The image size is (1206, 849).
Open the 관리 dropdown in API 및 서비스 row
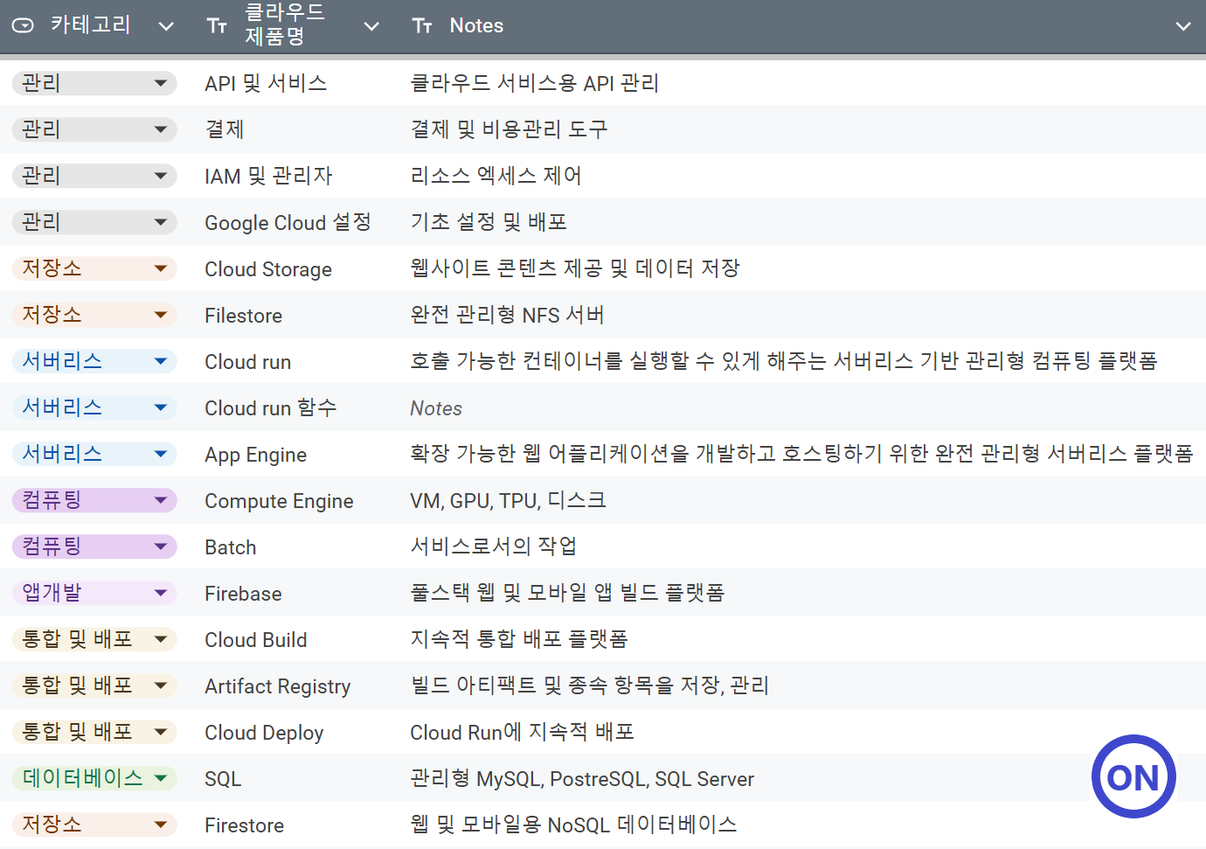point(94,83)
